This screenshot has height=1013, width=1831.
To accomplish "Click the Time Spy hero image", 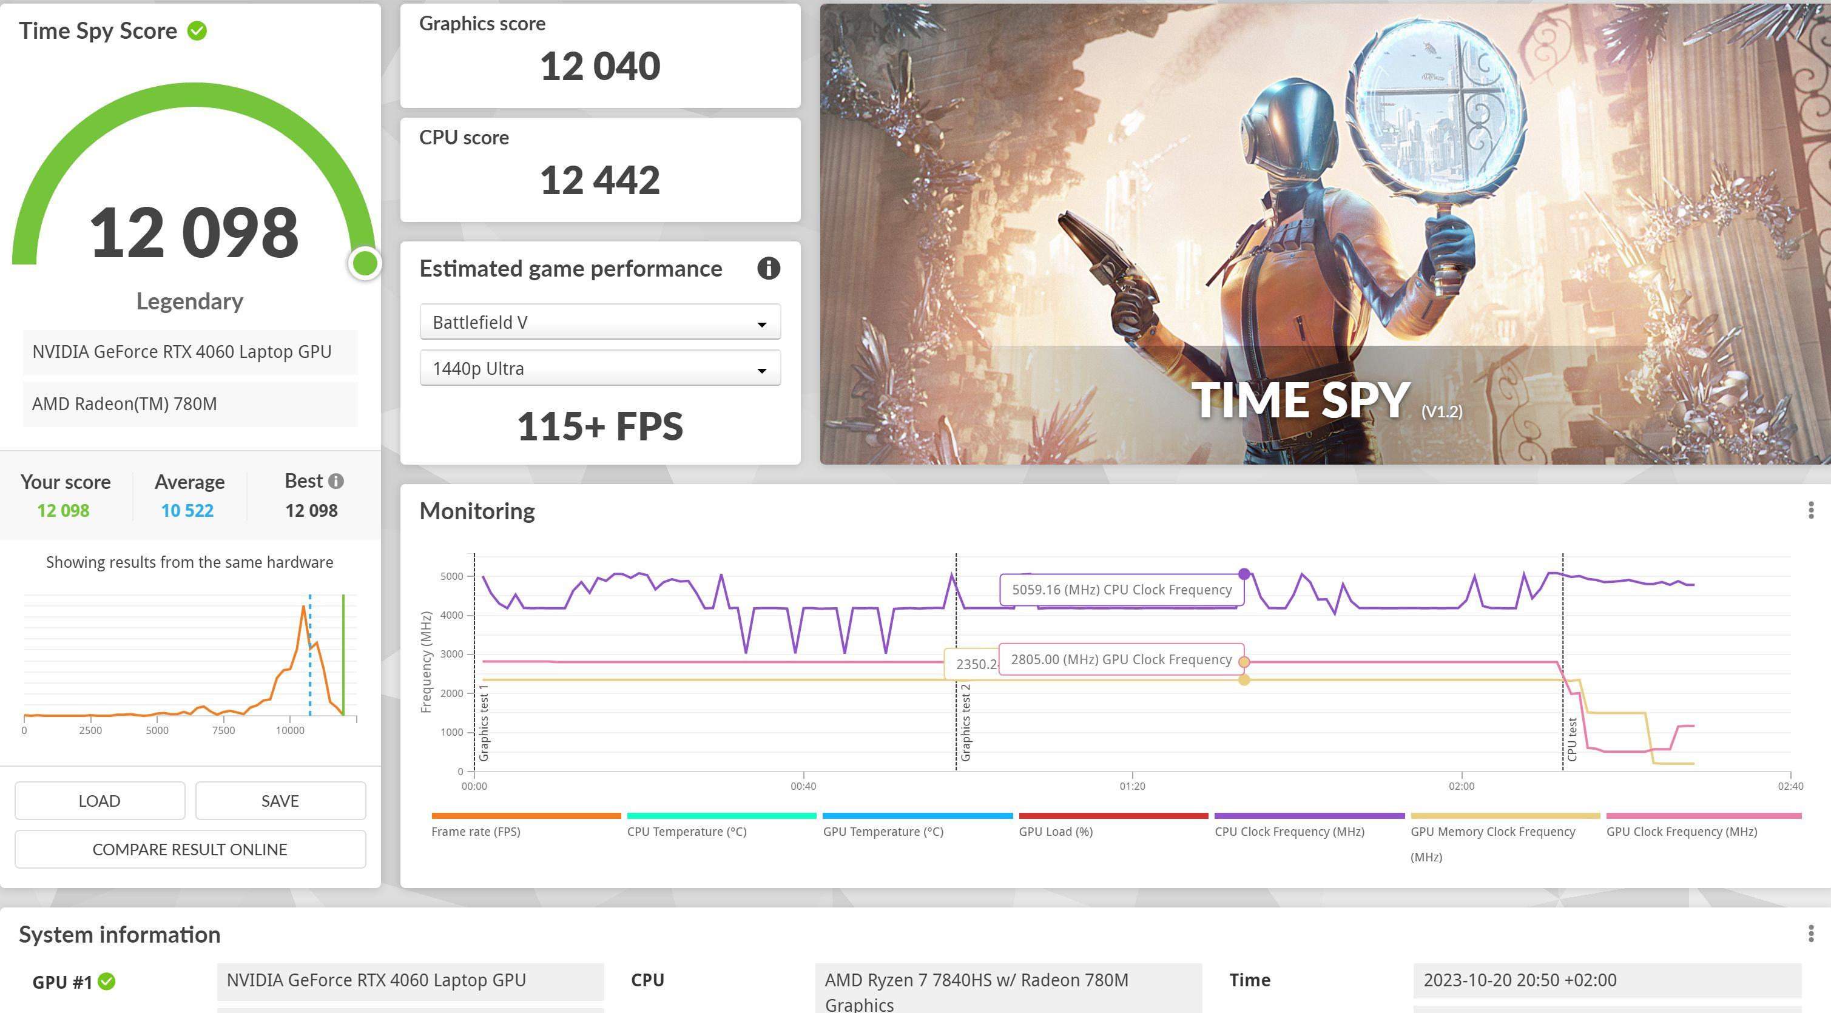I will click(x=1325, y=235).
